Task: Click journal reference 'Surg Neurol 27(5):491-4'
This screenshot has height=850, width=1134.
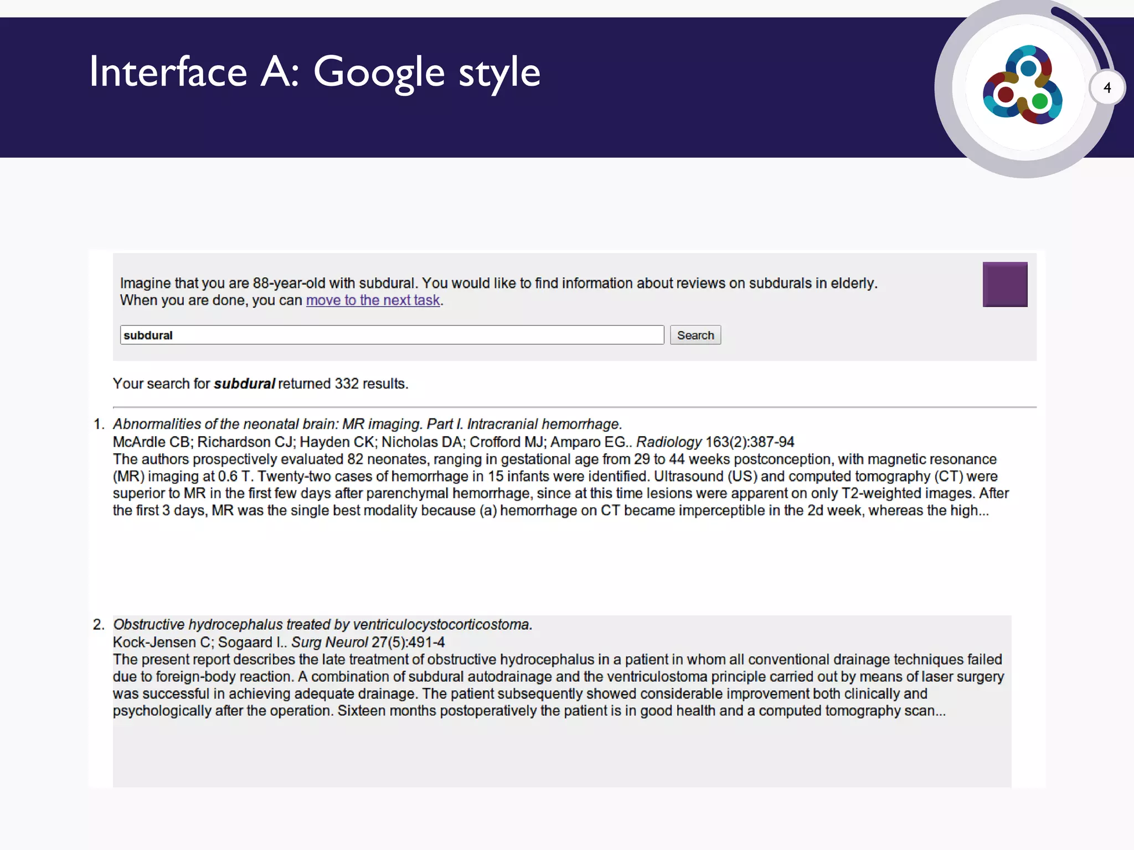Action: 368,642
